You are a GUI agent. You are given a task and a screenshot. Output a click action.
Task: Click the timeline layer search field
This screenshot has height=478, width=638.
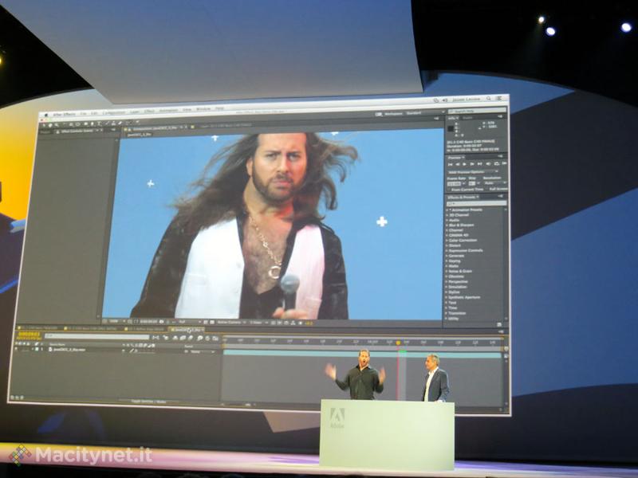[x=96, y=336]
